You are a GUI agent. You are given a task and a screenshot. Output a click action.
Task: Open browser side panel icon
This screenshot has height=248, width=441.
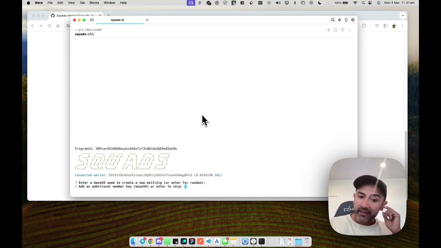[385, 26]
